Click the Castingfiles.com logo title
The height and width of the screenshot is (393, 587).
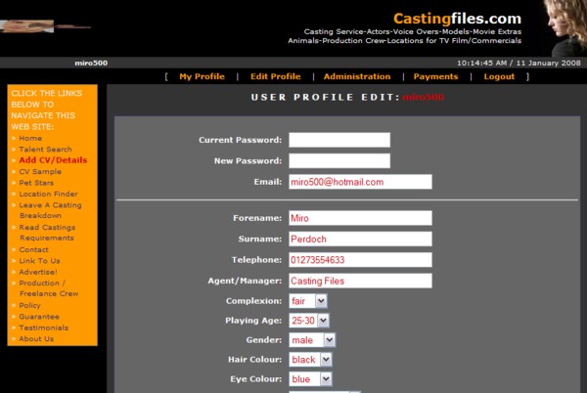click(457, 19)
